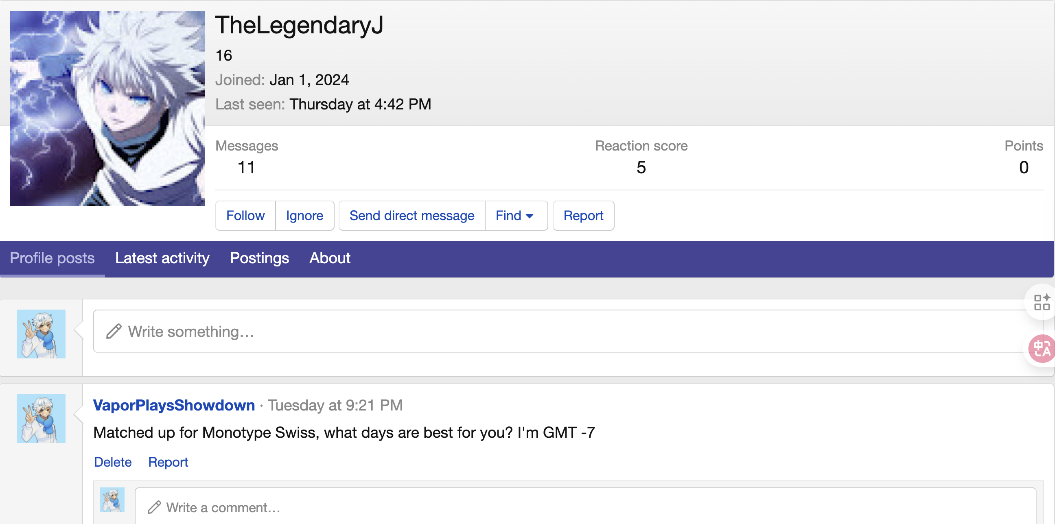Click the grid sparkle floating widget icon
This screenshot has width=1055, height=524.
pyautogui.click(x=1041, y=303)
